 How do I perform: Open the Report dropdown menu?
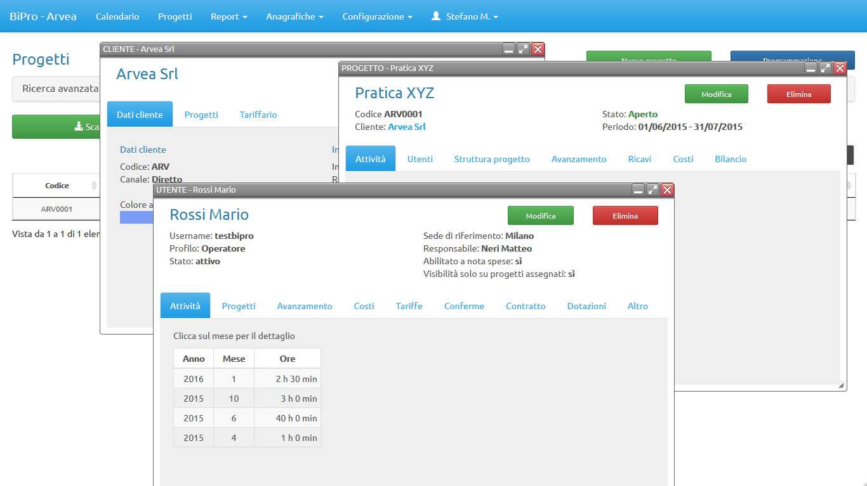[228, 16]
